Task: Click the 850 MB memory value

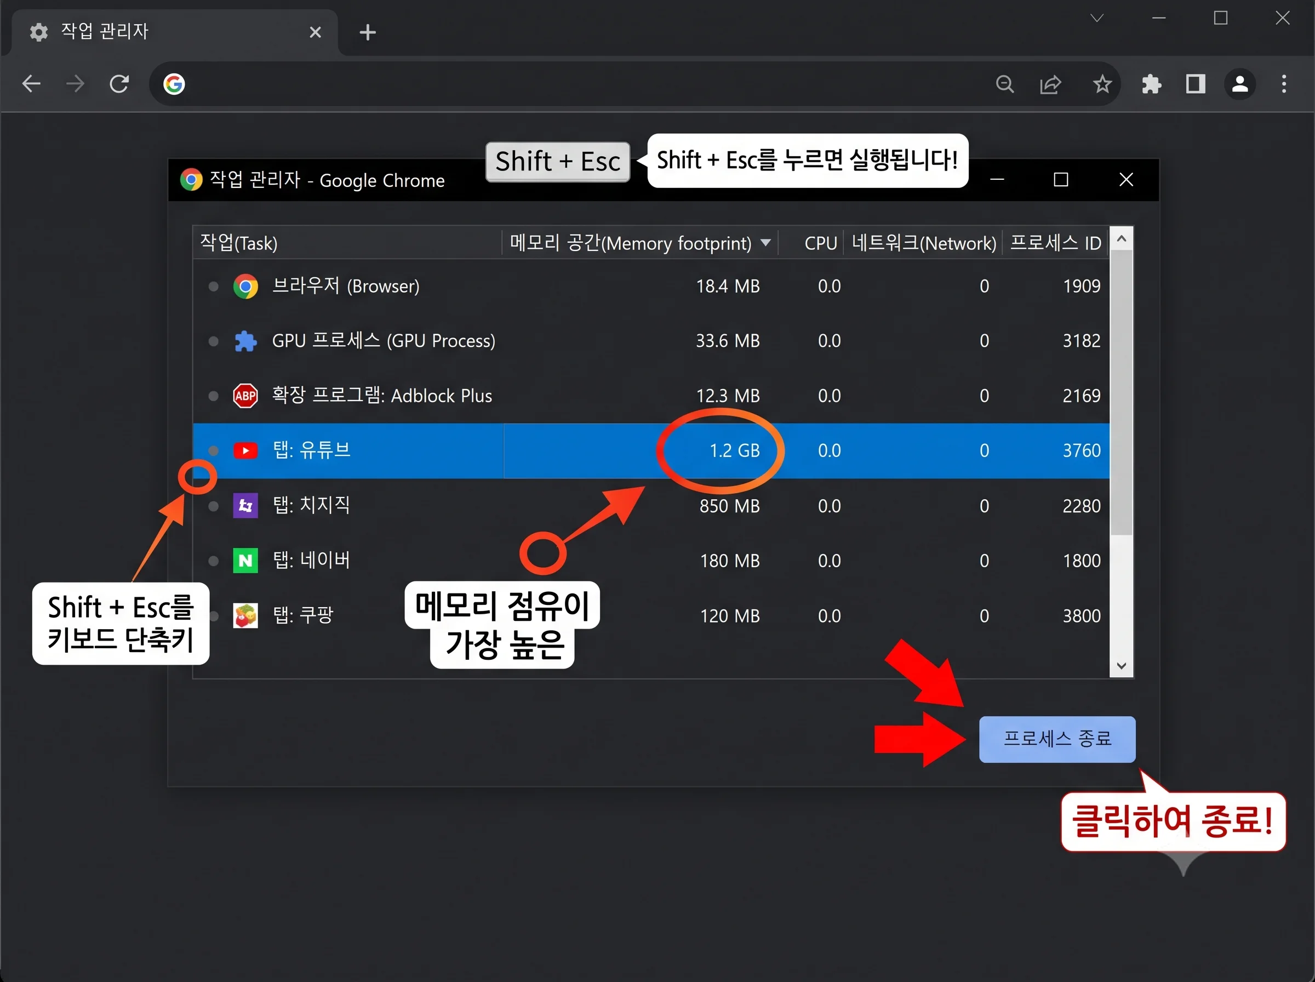Action: tap(730, 506)
